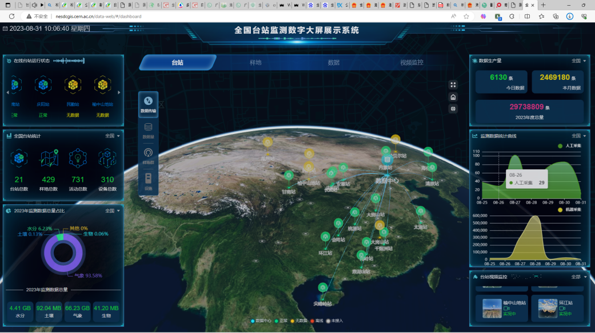The image size is (595, 333).
Task: Reset map to home view
Action: coord(453,97)
